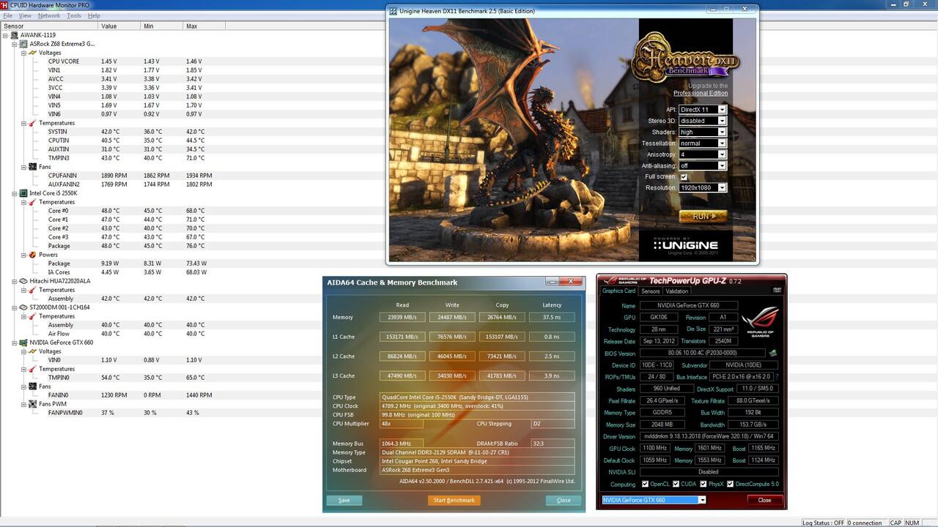This screenshot has height=527, width=938.
Task: Click the thermometer icon under Intel Core i5
Action: [32, 202]
